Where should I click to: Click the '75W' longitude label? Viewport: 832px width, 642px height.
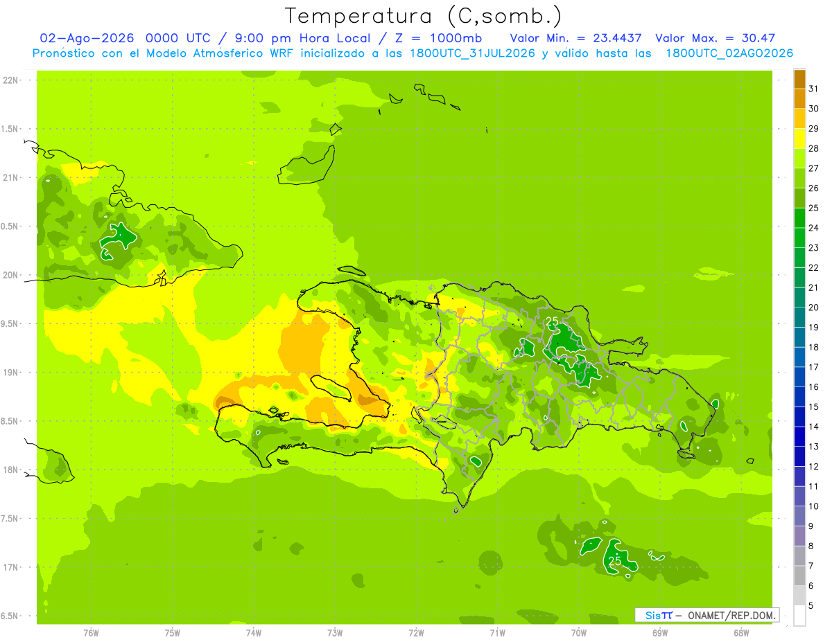(172, 633)
